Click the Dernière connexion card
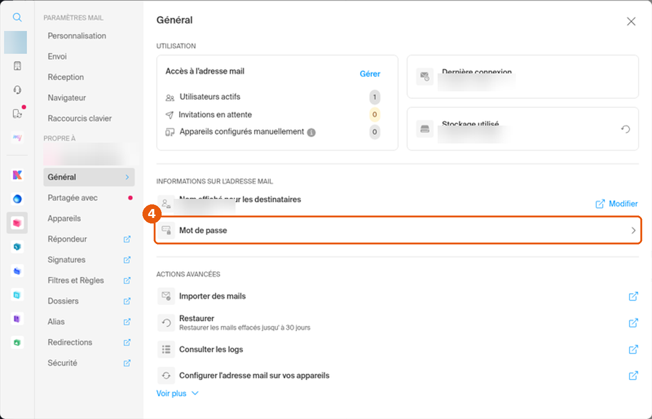The image size is (652, 419). click(523, 77)
